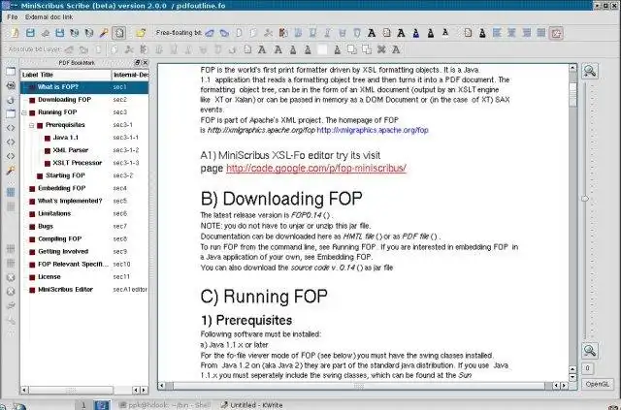Select the XSLT Processor bookmark
Screen dimensions: 621x410
point(78,163)
